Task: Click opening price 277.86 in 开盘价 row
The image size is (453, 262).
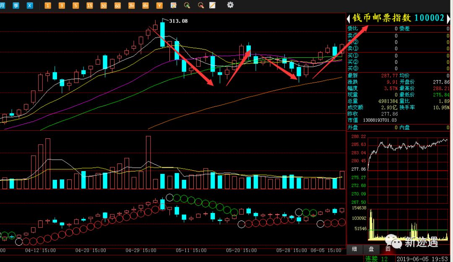Action: 441,82
